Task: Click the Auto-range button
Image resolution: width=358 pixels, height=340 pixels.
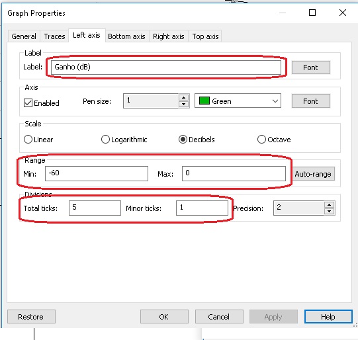Action: tap(313, 174)
